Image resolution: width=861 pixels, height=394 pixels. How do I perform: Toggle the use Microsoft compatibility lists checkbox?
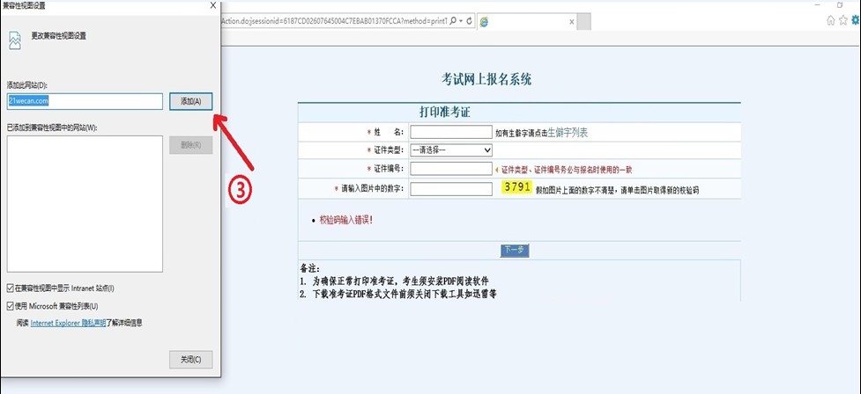(x=10, y=305)
